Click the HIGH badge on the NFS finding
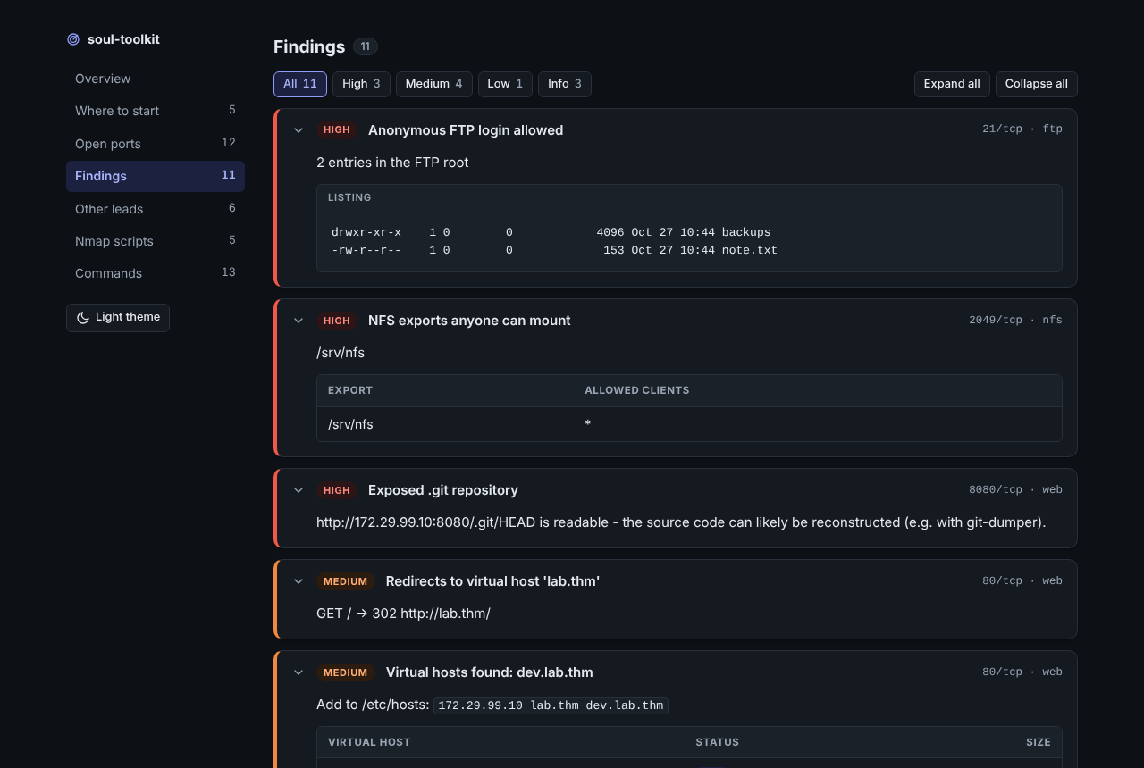 coord(337,321)
